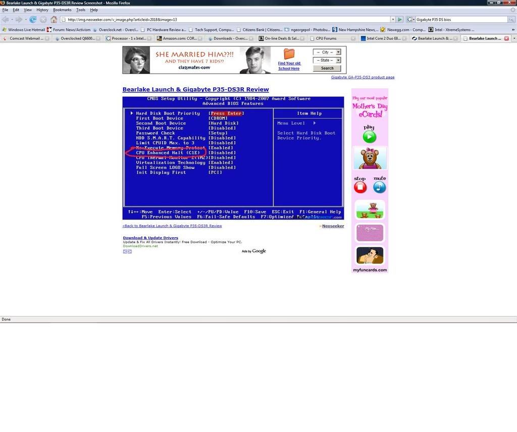Open the Edit menu

click(16, 10)
